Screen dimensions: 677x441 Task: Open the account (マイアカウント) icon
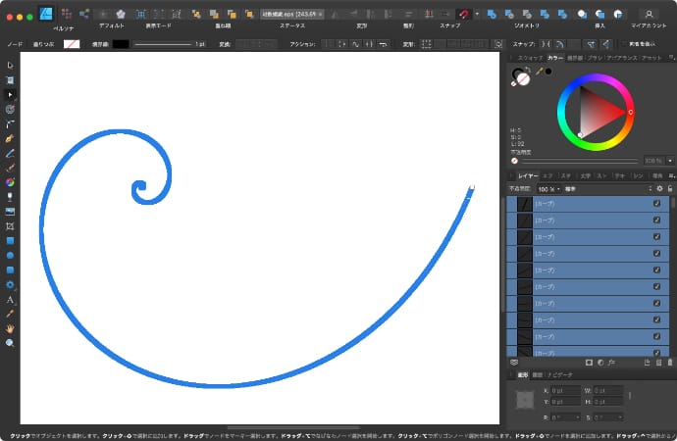[648, 14]
